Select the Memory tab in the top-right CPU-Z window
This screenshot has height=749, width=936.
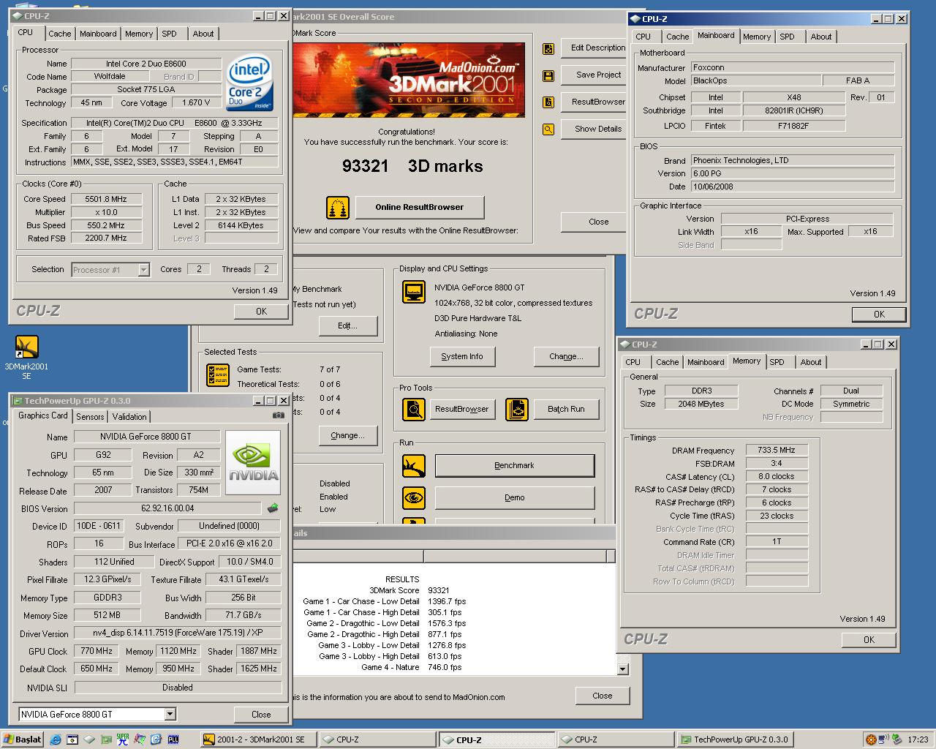(756, 37)
